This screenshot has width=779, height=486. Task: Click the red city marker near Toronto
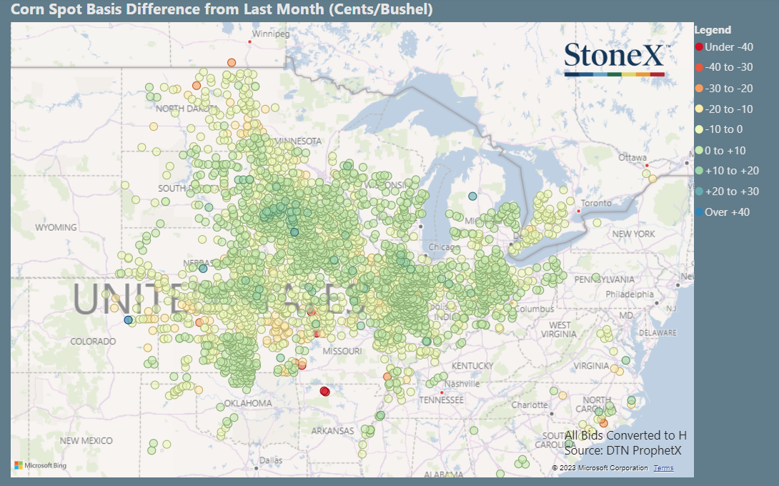[577, 211]
